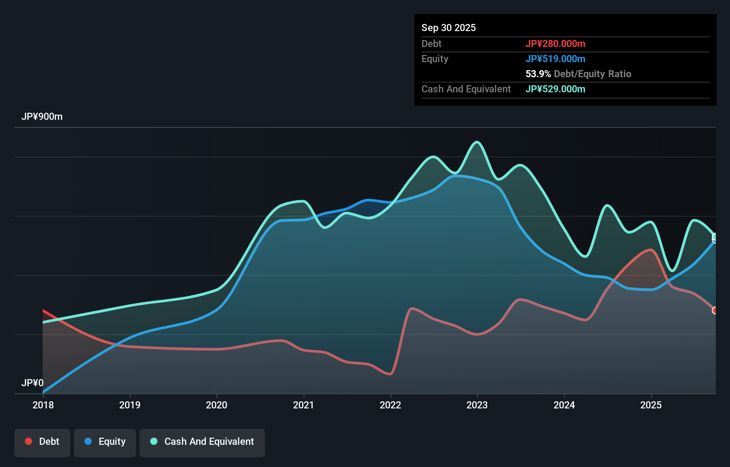Click the teal Cash And Equivalent legend dot
Image resolution: width=730 pixels, height=467 pixels.
(153, 441)
